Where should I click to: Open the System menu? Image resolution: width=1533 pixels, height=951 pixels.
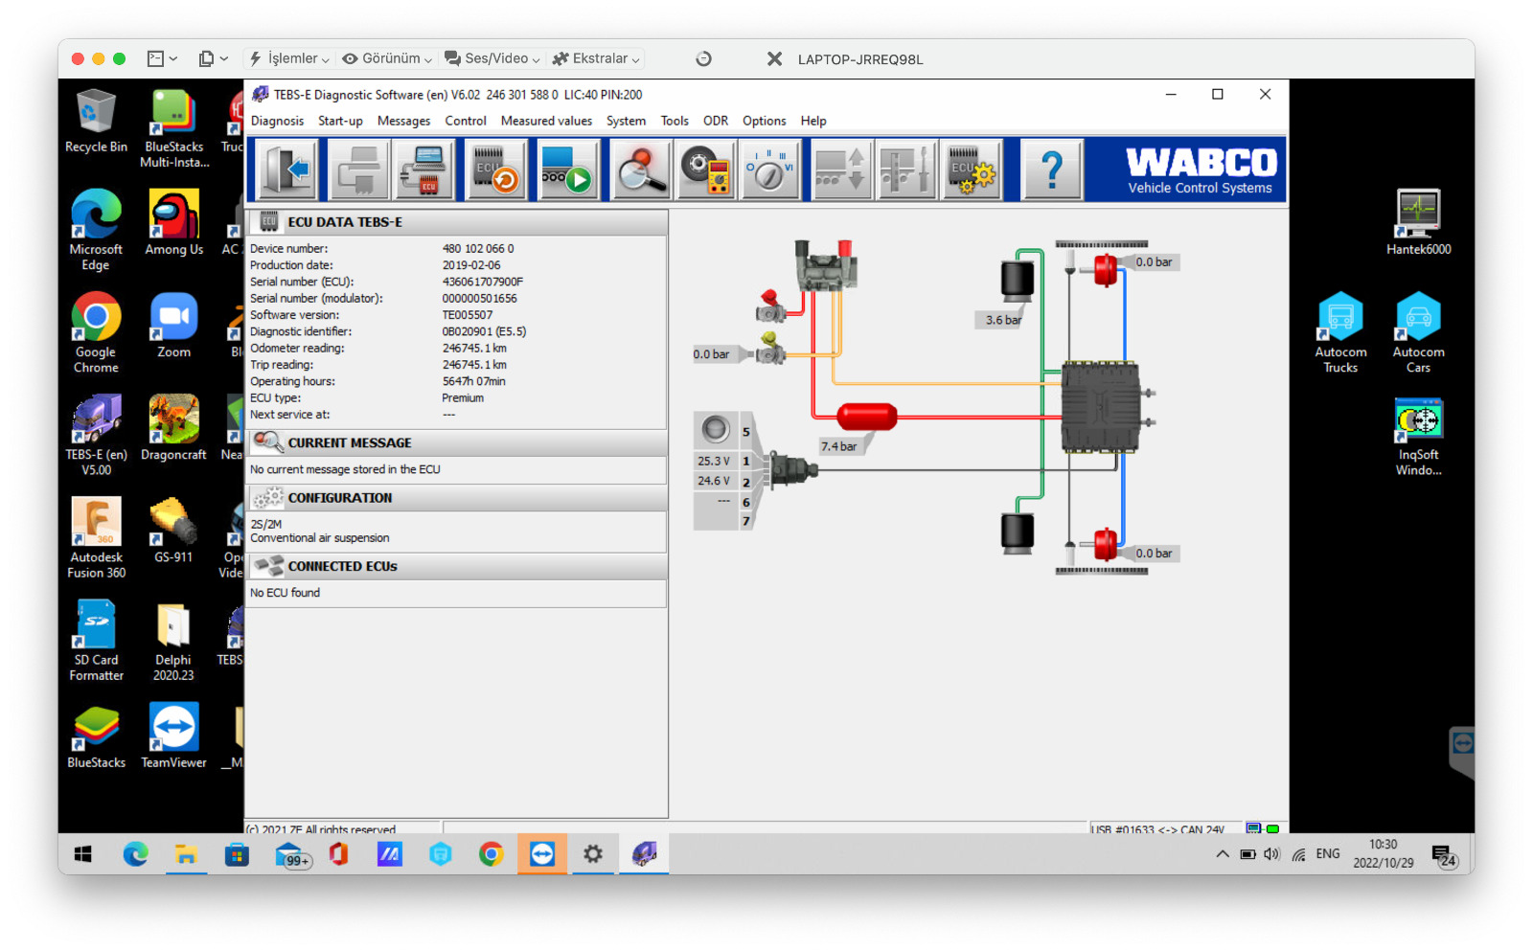(x=626, y=121)
